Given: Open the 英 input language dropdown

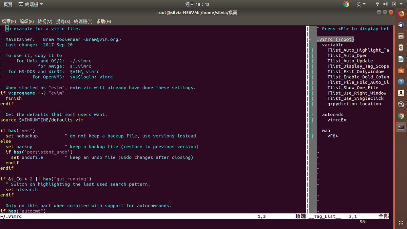Looking at the screenshot, I should pos(361,4).
